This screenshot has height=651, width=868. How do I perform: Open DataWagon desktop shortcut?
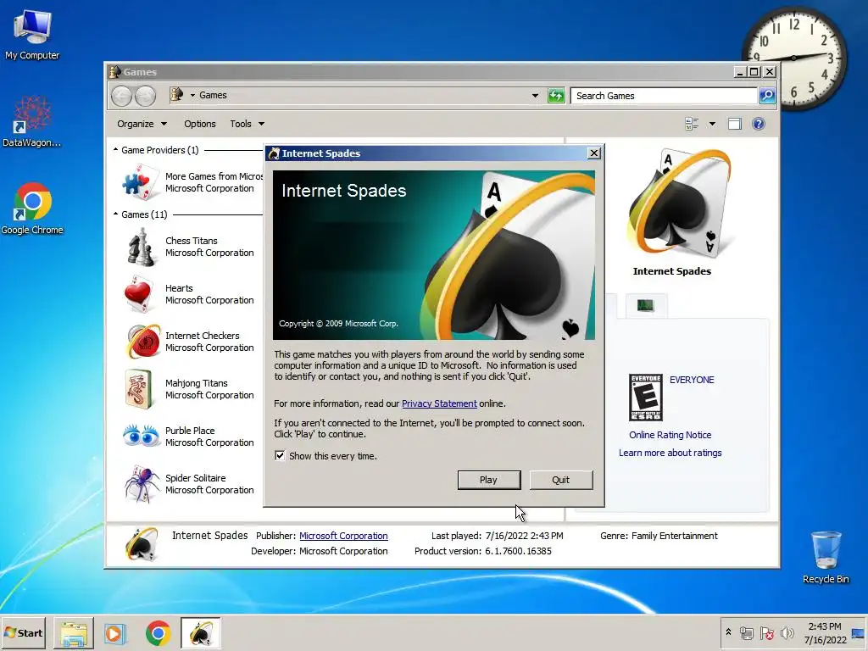point(31,122)
